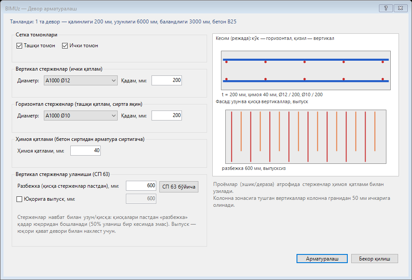The width and height of the screenshot is (412, 280).
Task: Click the Фасад elevation preview with vertical bars
Action: (306, 137)
